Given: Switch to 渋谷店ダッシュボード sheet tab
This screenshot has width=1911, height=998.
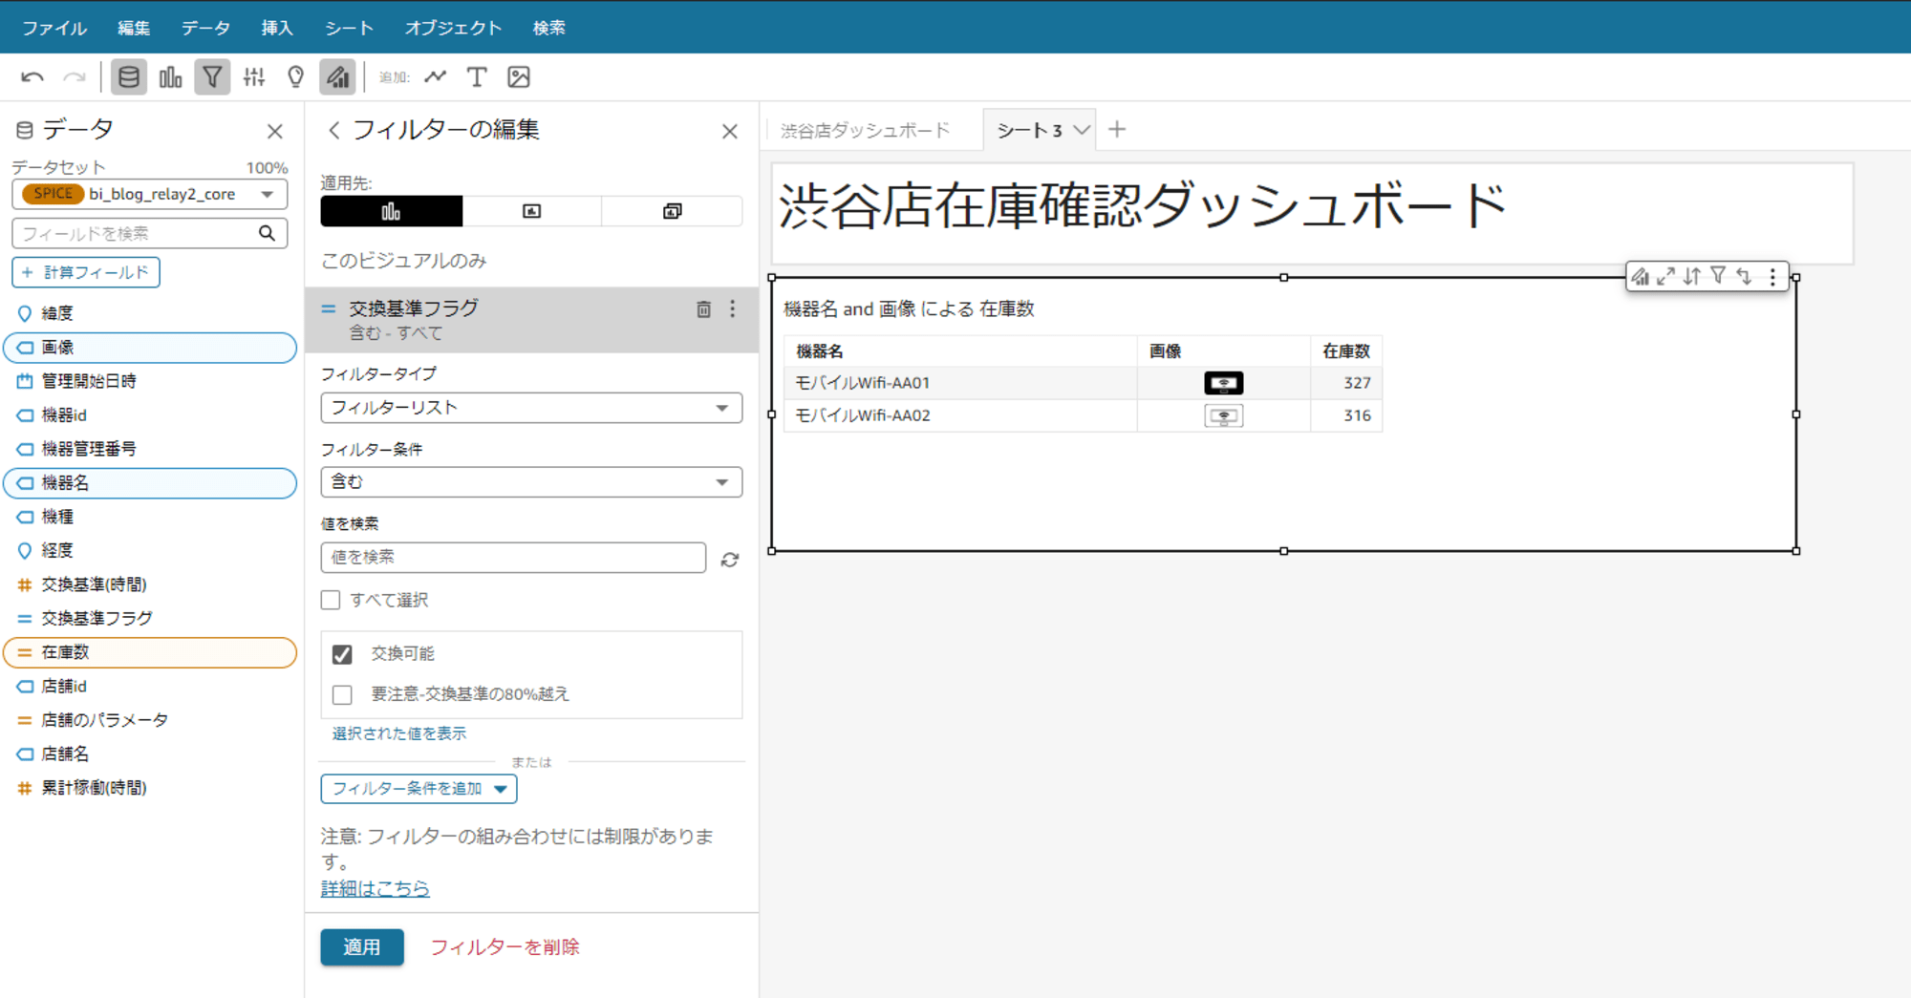Looking at the screenshot, I should 865,130.
